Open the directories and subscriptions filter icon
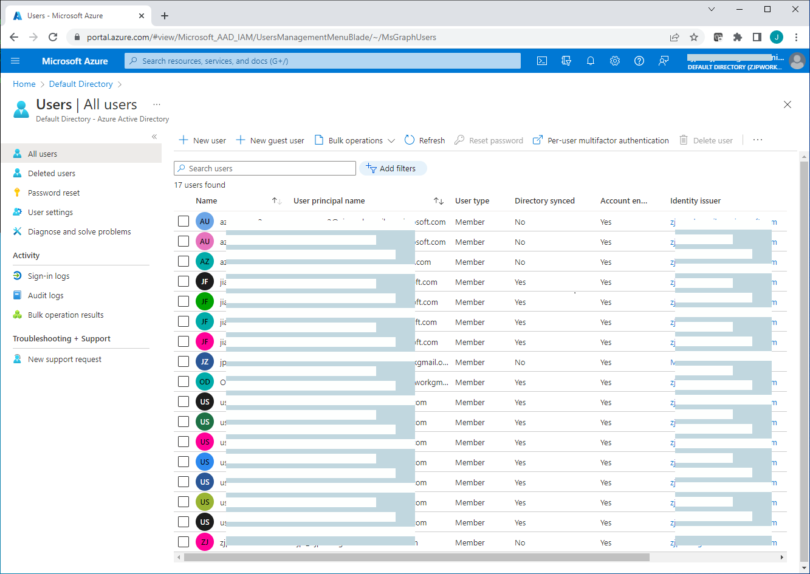Image resolution: width=810 pixels, height=574 pixels. (566, 61)
